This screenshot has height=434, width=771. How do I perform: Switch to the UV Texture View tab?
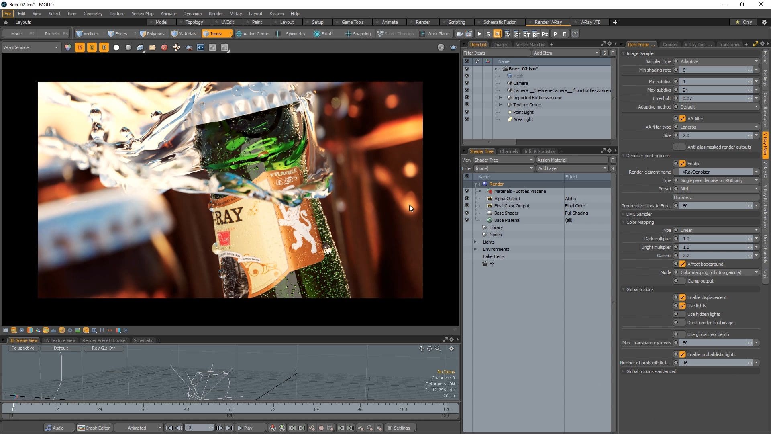[59, 340]
